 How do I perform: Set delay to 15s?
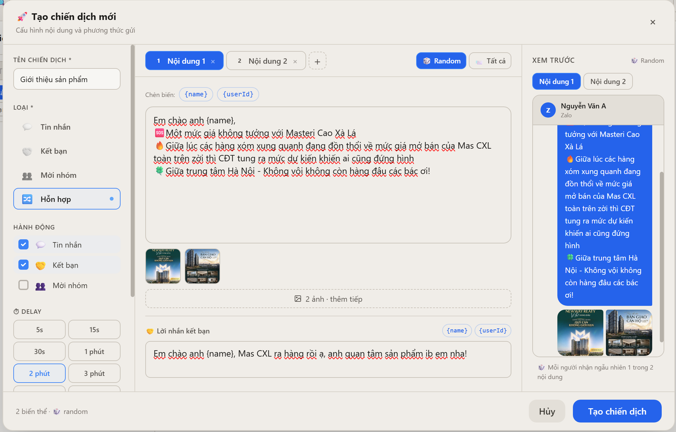(94, 330)
